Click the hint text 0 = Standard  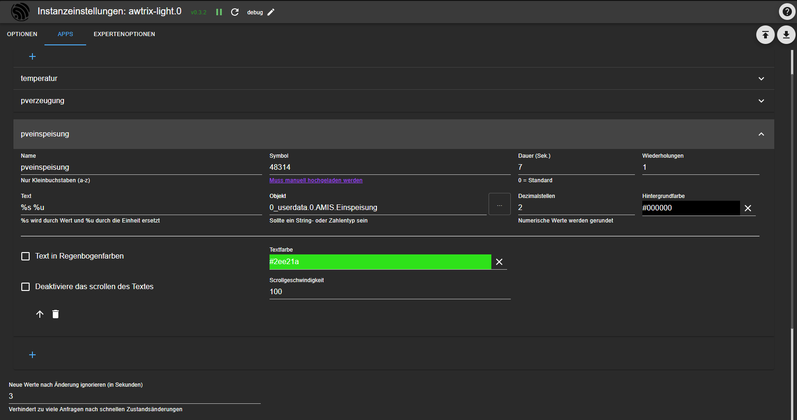click(x=535, y=180)
